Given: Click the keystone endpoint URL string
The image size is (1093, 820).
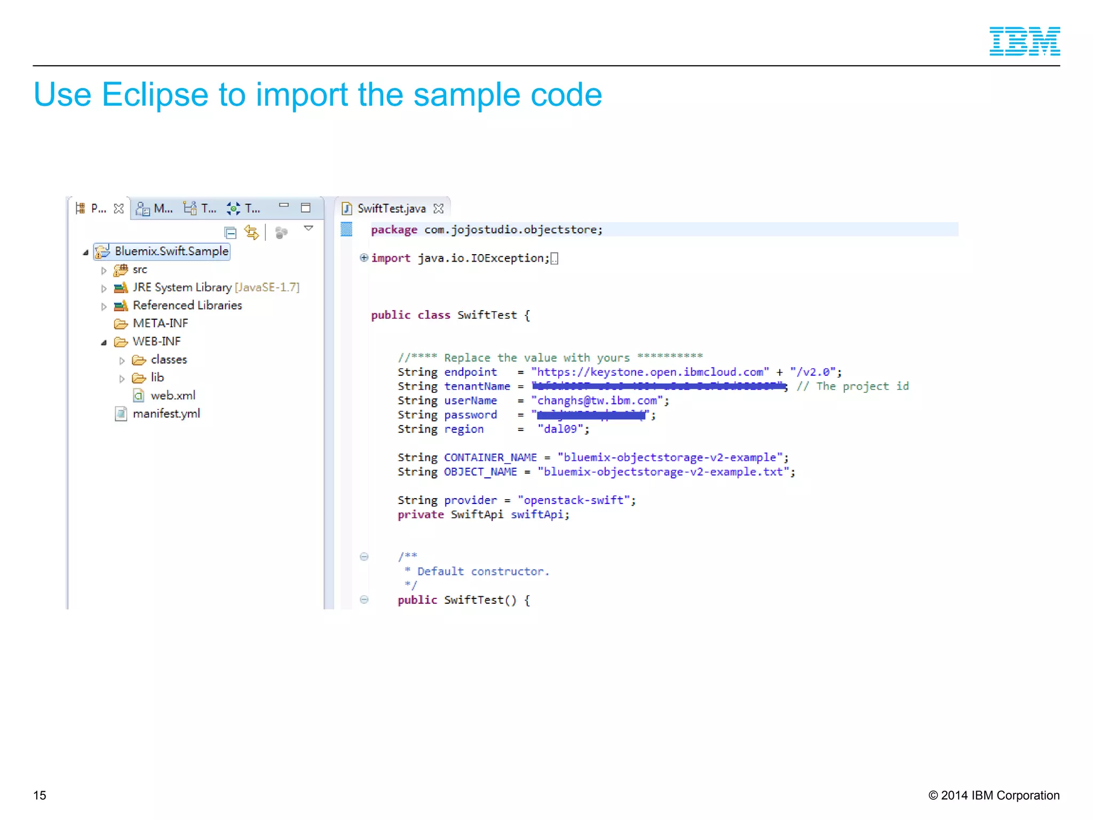Looking at the screenshot, I should pyautogui.click(x=650, y=372).
